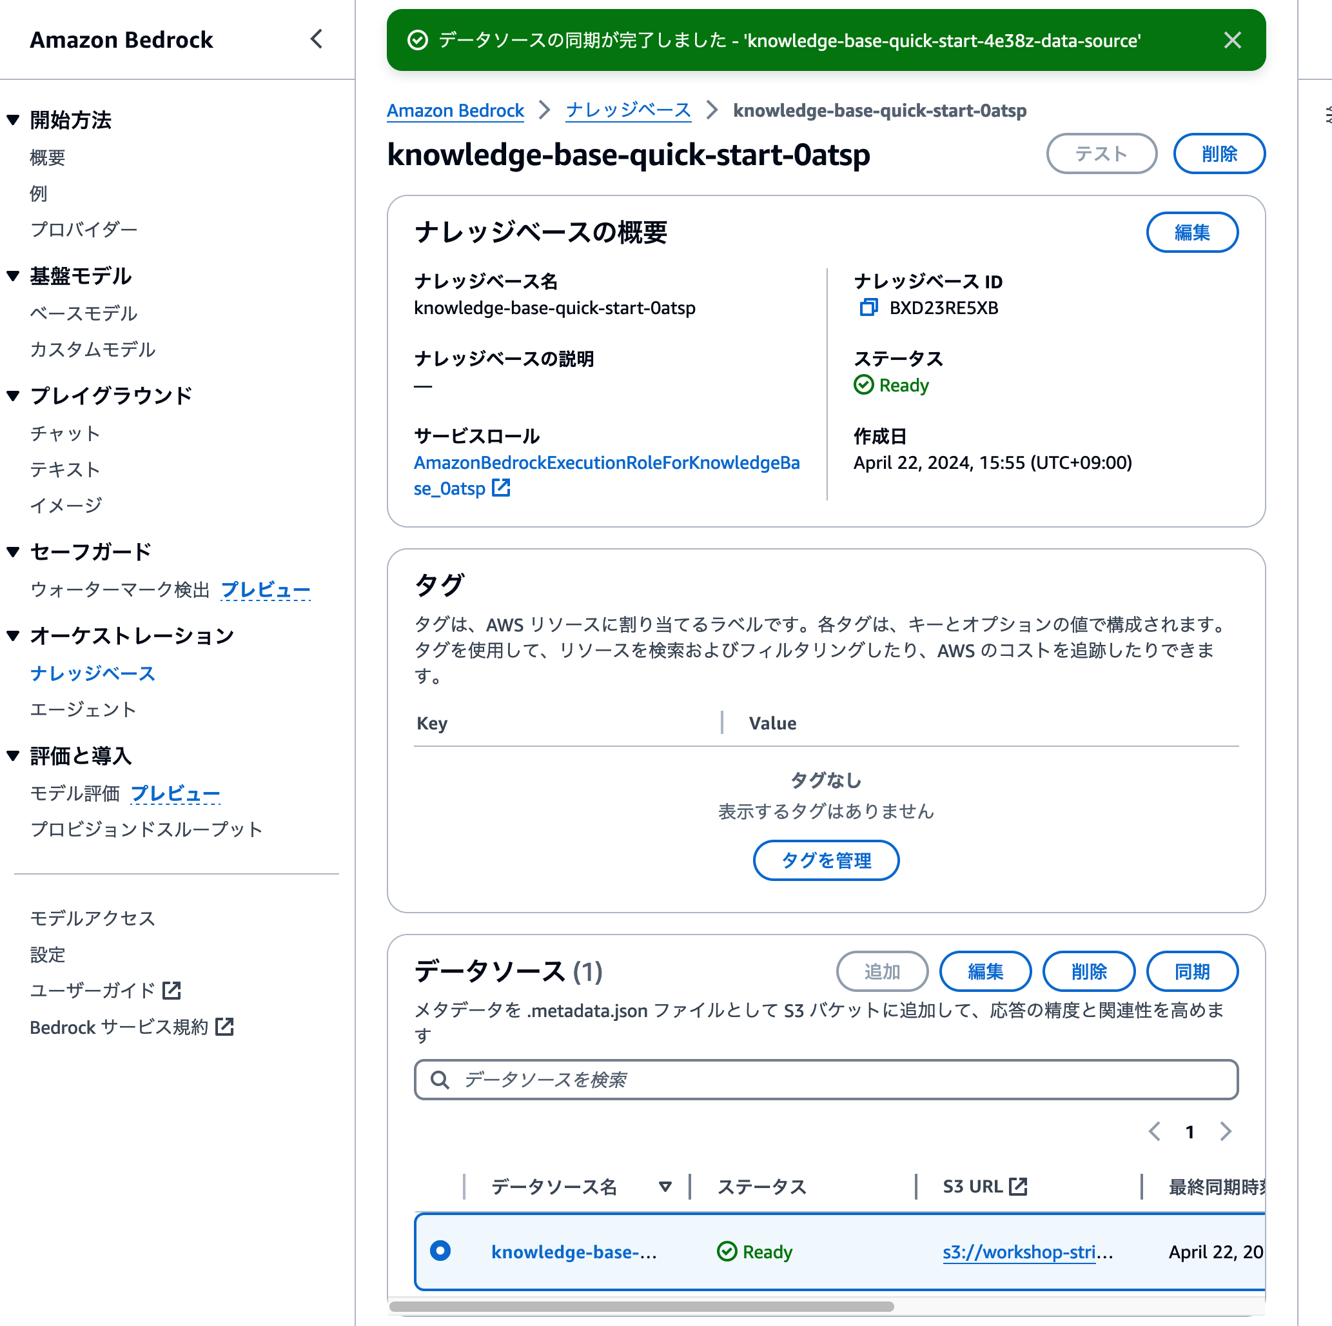Navigate to チャット playground
Screen dimensions: 1332x1326
65,434
